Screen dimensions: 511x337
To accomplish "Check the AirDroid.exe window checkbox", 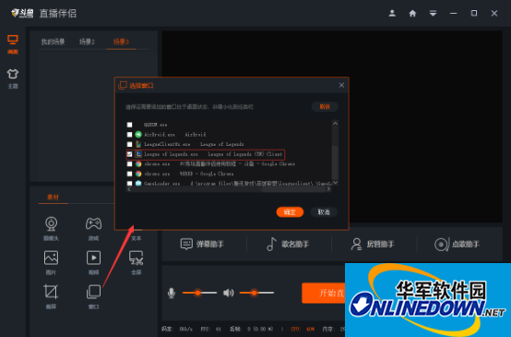I will (x=129, y=135).
